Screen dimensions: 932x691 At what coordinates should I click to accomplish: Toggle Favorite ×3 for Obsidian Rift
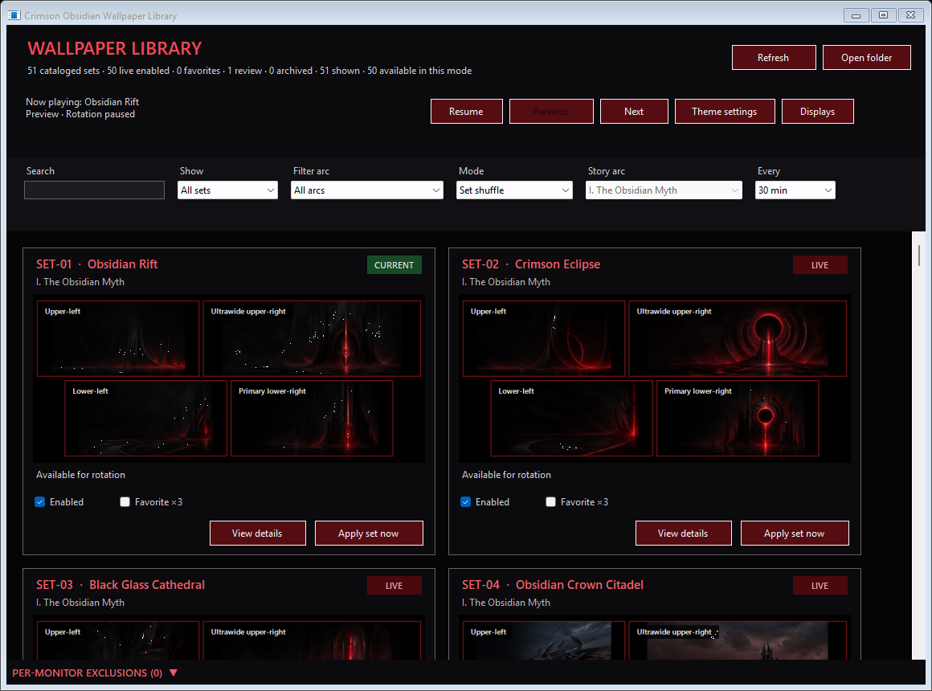[x=125, y=502]
